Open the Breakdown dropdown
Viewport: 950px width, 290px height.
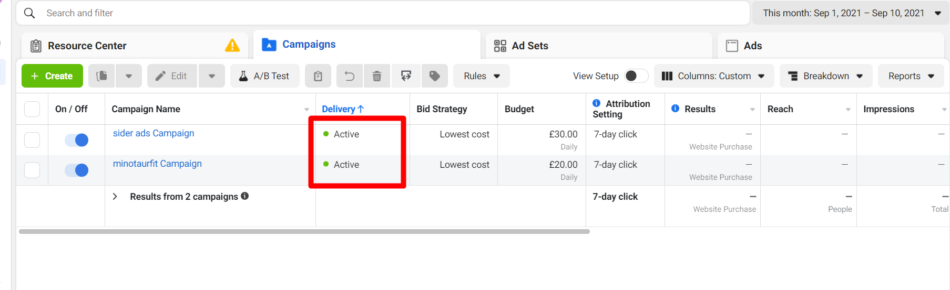click(x=825, y=76)
